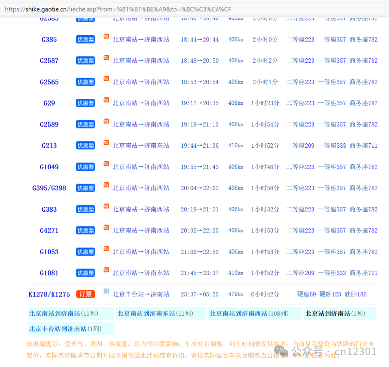The image size is (389, 367).
Task: Open train K1278/K1275 details link
Action: [x=49, y=294]
